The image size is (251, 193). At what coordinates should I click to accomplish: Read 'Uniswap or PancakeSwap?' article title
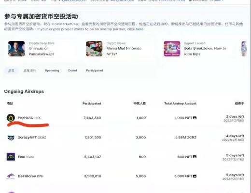click(x=42, y=51)
